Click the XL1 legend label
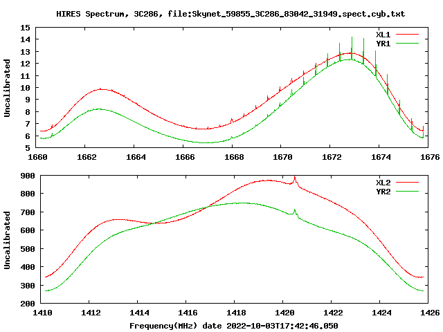 pos(383,35)
